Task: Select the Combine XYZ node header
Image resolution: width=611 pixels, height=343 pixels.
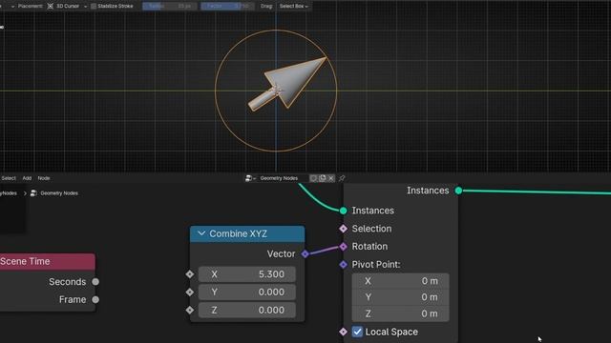Action: tap(247, 233)
